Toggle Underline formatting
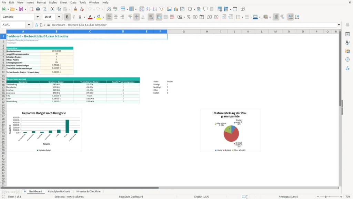This screenshot has width=353, height=199. pos(80,17)
